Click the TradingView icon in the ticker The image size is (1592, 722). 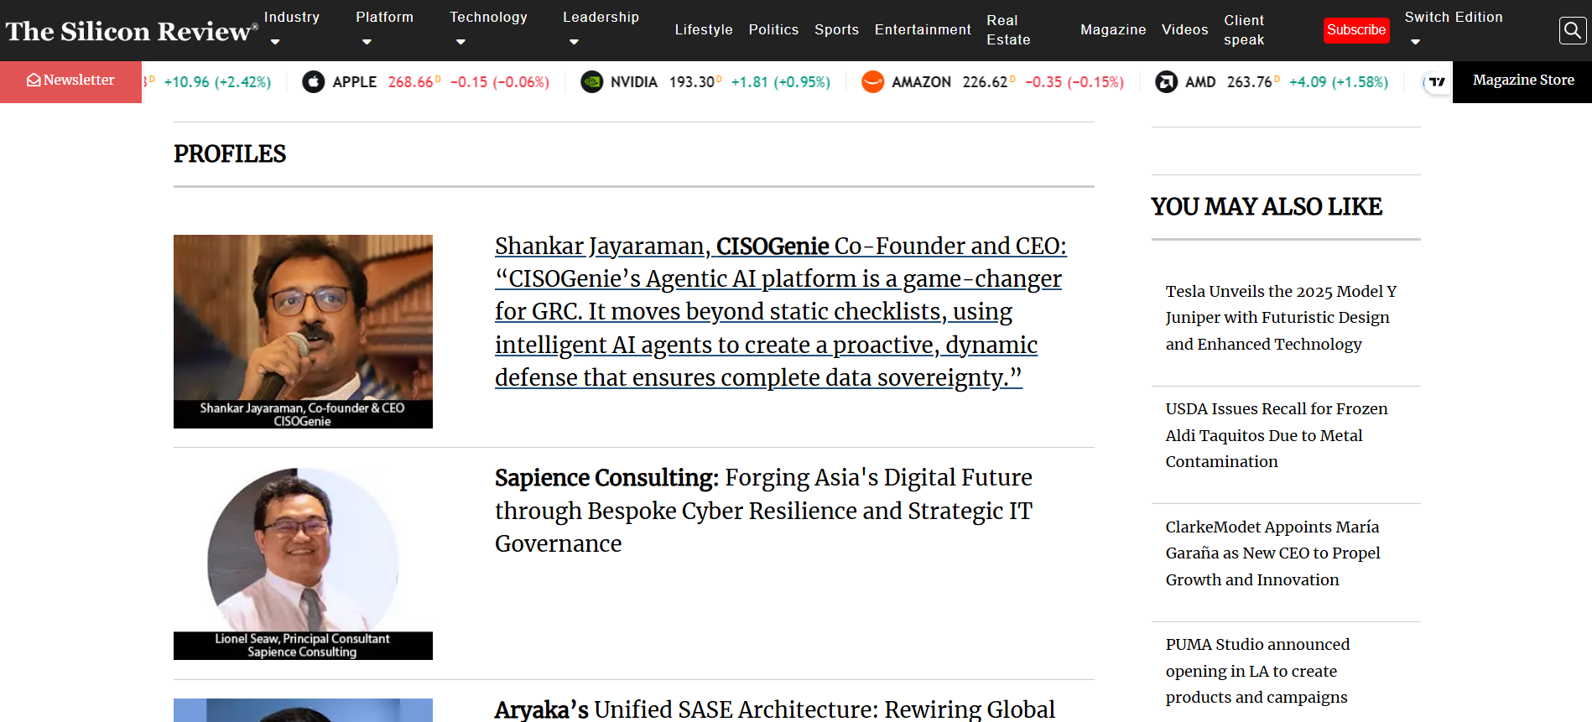tap(1436, 81)
